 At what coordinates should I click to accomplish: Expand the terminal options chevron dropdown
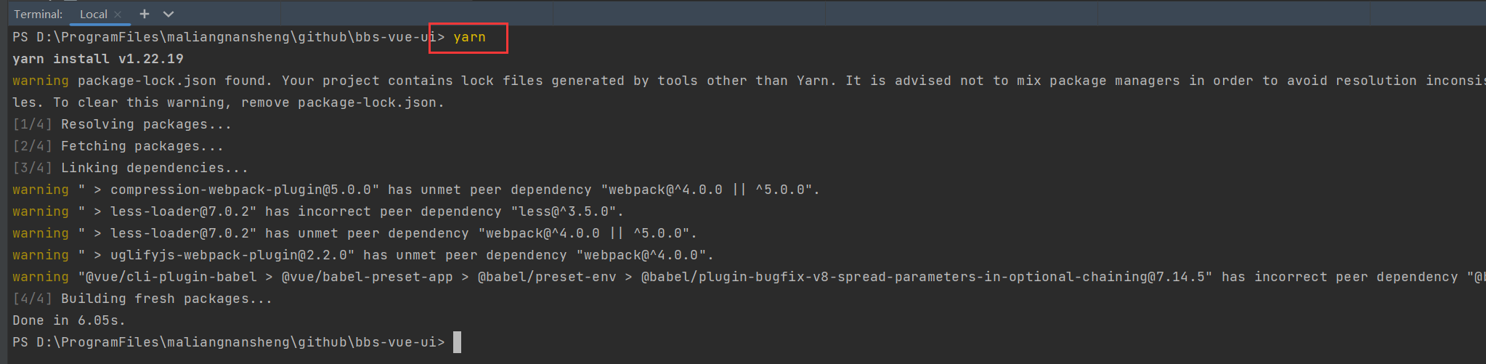169,14
